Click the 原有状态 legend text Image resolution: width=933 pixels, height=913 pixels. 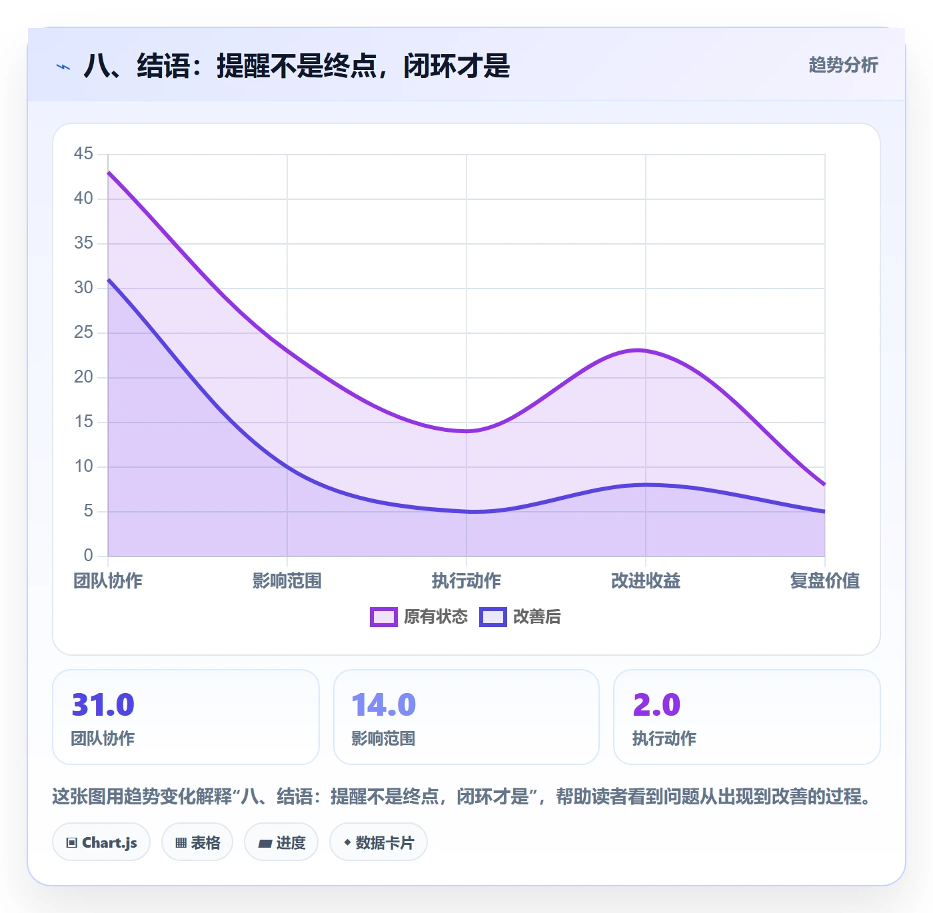(x=436, y=616)
